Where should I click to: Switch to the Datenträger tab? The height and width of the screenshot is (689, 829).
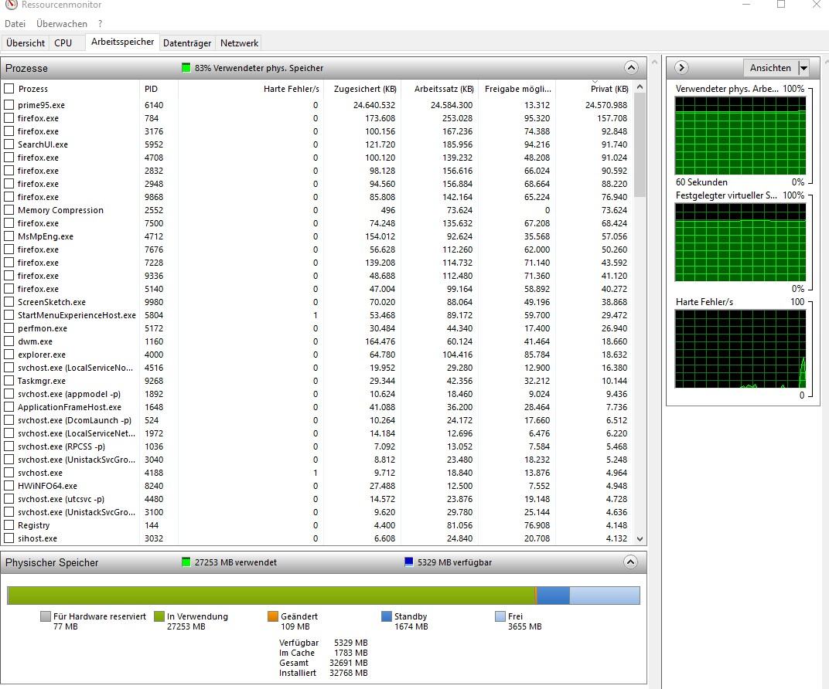(187, 42)
